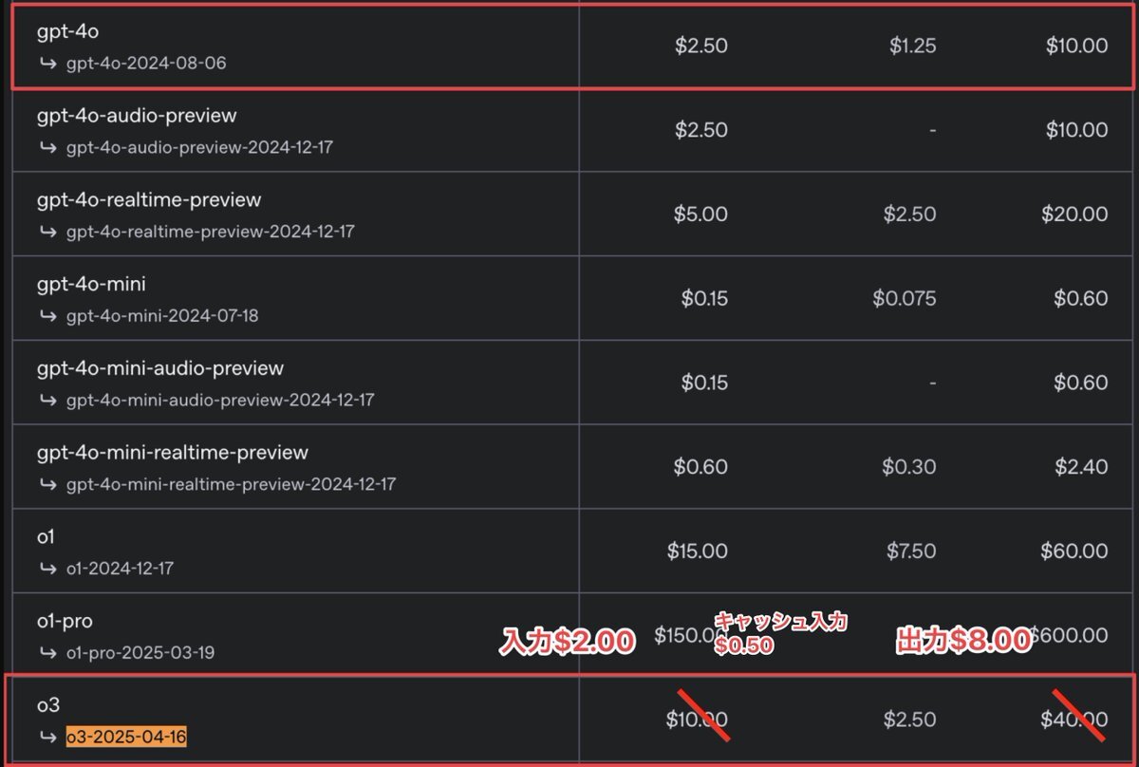
Task: Click the $2.40 output price for gpt-4o-mini-realtime-preview
Action: [1080, 467]
